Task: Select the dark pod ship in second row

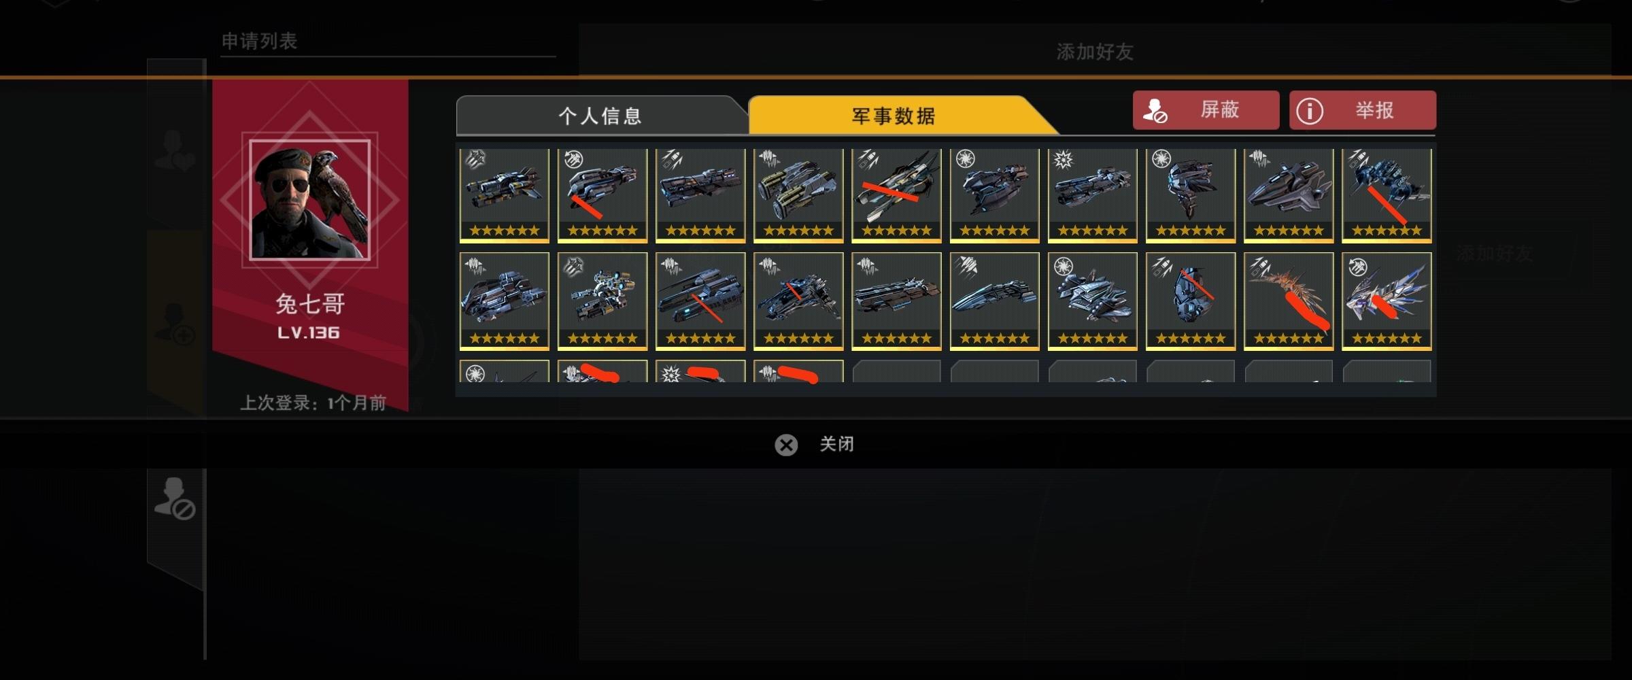Action: pos(1190,301)
